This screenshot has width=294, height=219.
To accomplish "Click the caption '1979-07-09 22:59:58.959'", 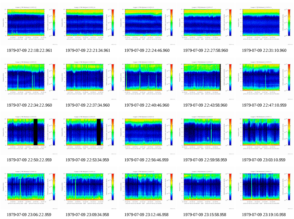I will (205, 160).
